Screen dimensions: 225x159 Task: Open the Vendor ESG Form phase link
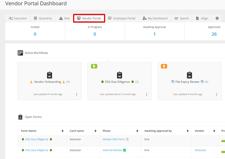pyautogui.click(x=114, y=139)
